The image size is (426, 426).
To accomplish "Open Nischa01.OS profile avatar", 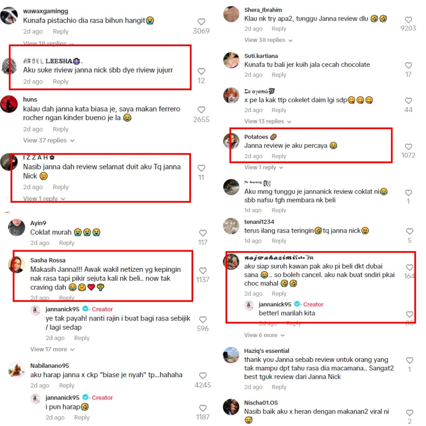I will pos(231,407).
